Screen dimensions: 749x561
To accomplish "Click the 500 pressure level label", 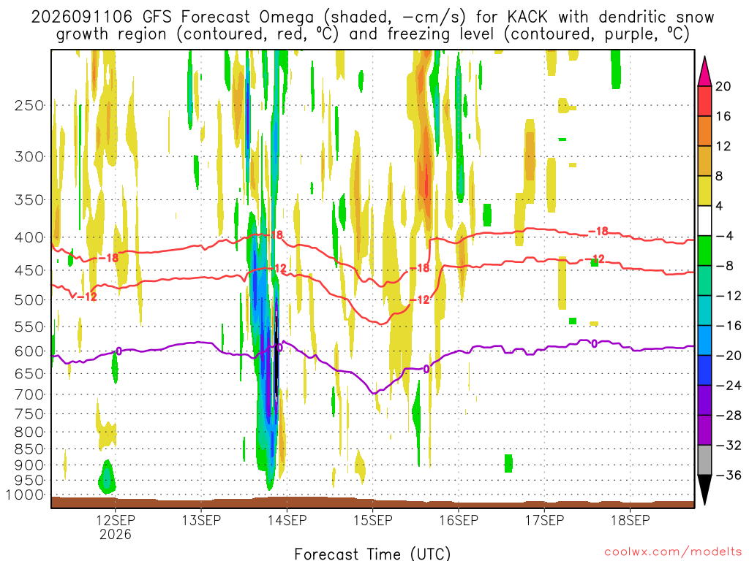I will 29,300.
